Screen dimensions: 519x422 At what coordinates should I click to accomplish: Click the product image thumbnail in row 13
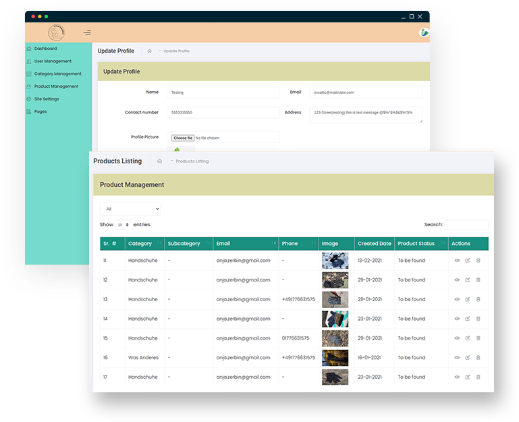335,299
